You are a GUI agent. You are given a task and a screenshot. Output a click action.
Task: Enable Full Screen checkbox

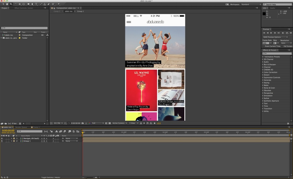[282, 46]
